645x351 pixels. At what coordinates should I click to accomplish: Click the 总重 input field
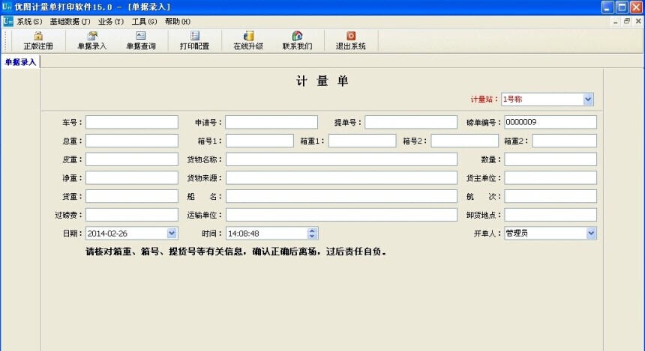[x=132, y=141]
